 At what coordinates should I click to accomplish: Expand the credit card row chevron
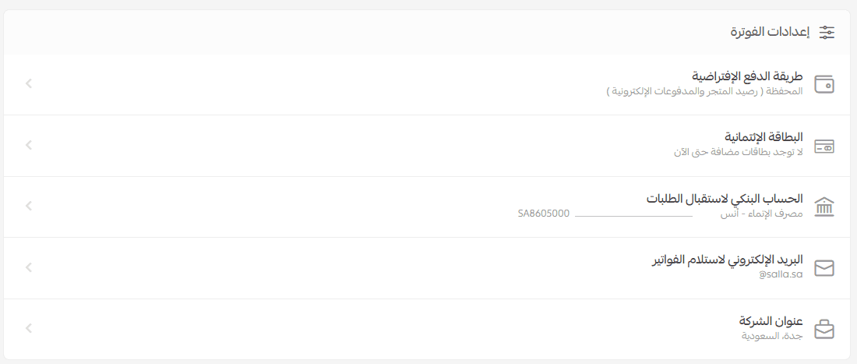tap(29, 144)
